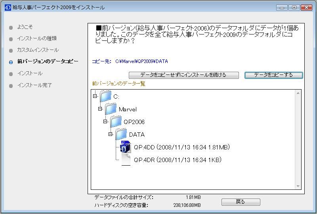Click the 戻る back button
Screen dimensions: 317x214
241,202
